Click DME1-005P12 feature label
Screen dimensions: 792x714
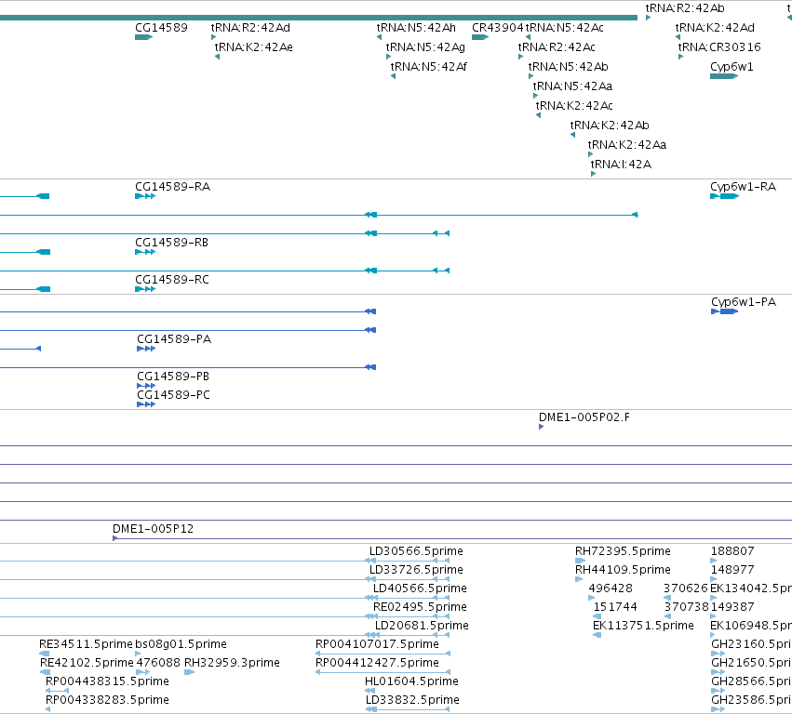click(153, 529)
